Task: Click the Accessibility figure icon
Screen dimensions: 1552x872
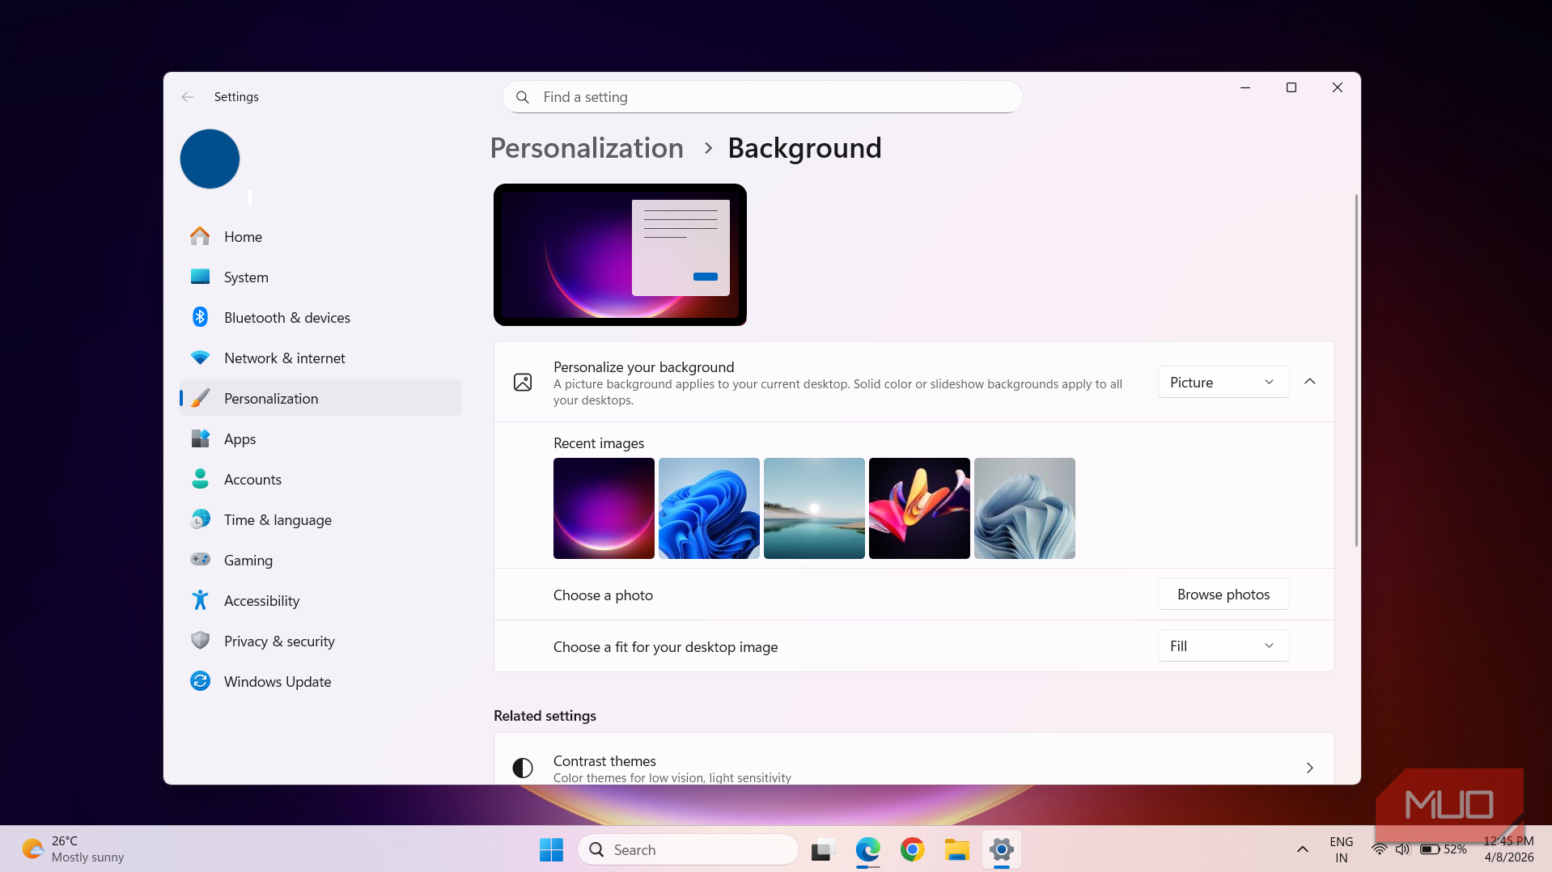Action: (200, 600)
